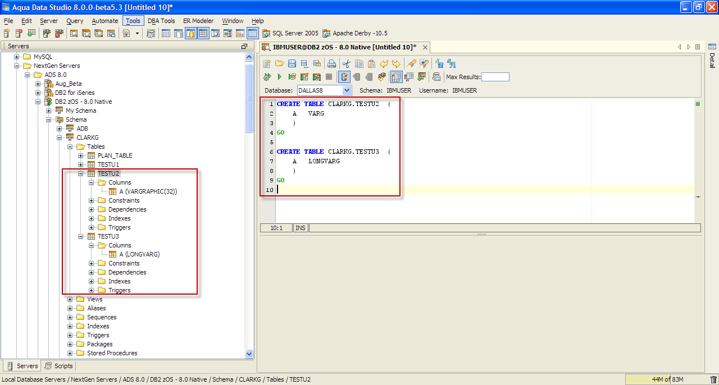
Task: Click the Print icon in query toolbar
Action: [x=331, y=63]
